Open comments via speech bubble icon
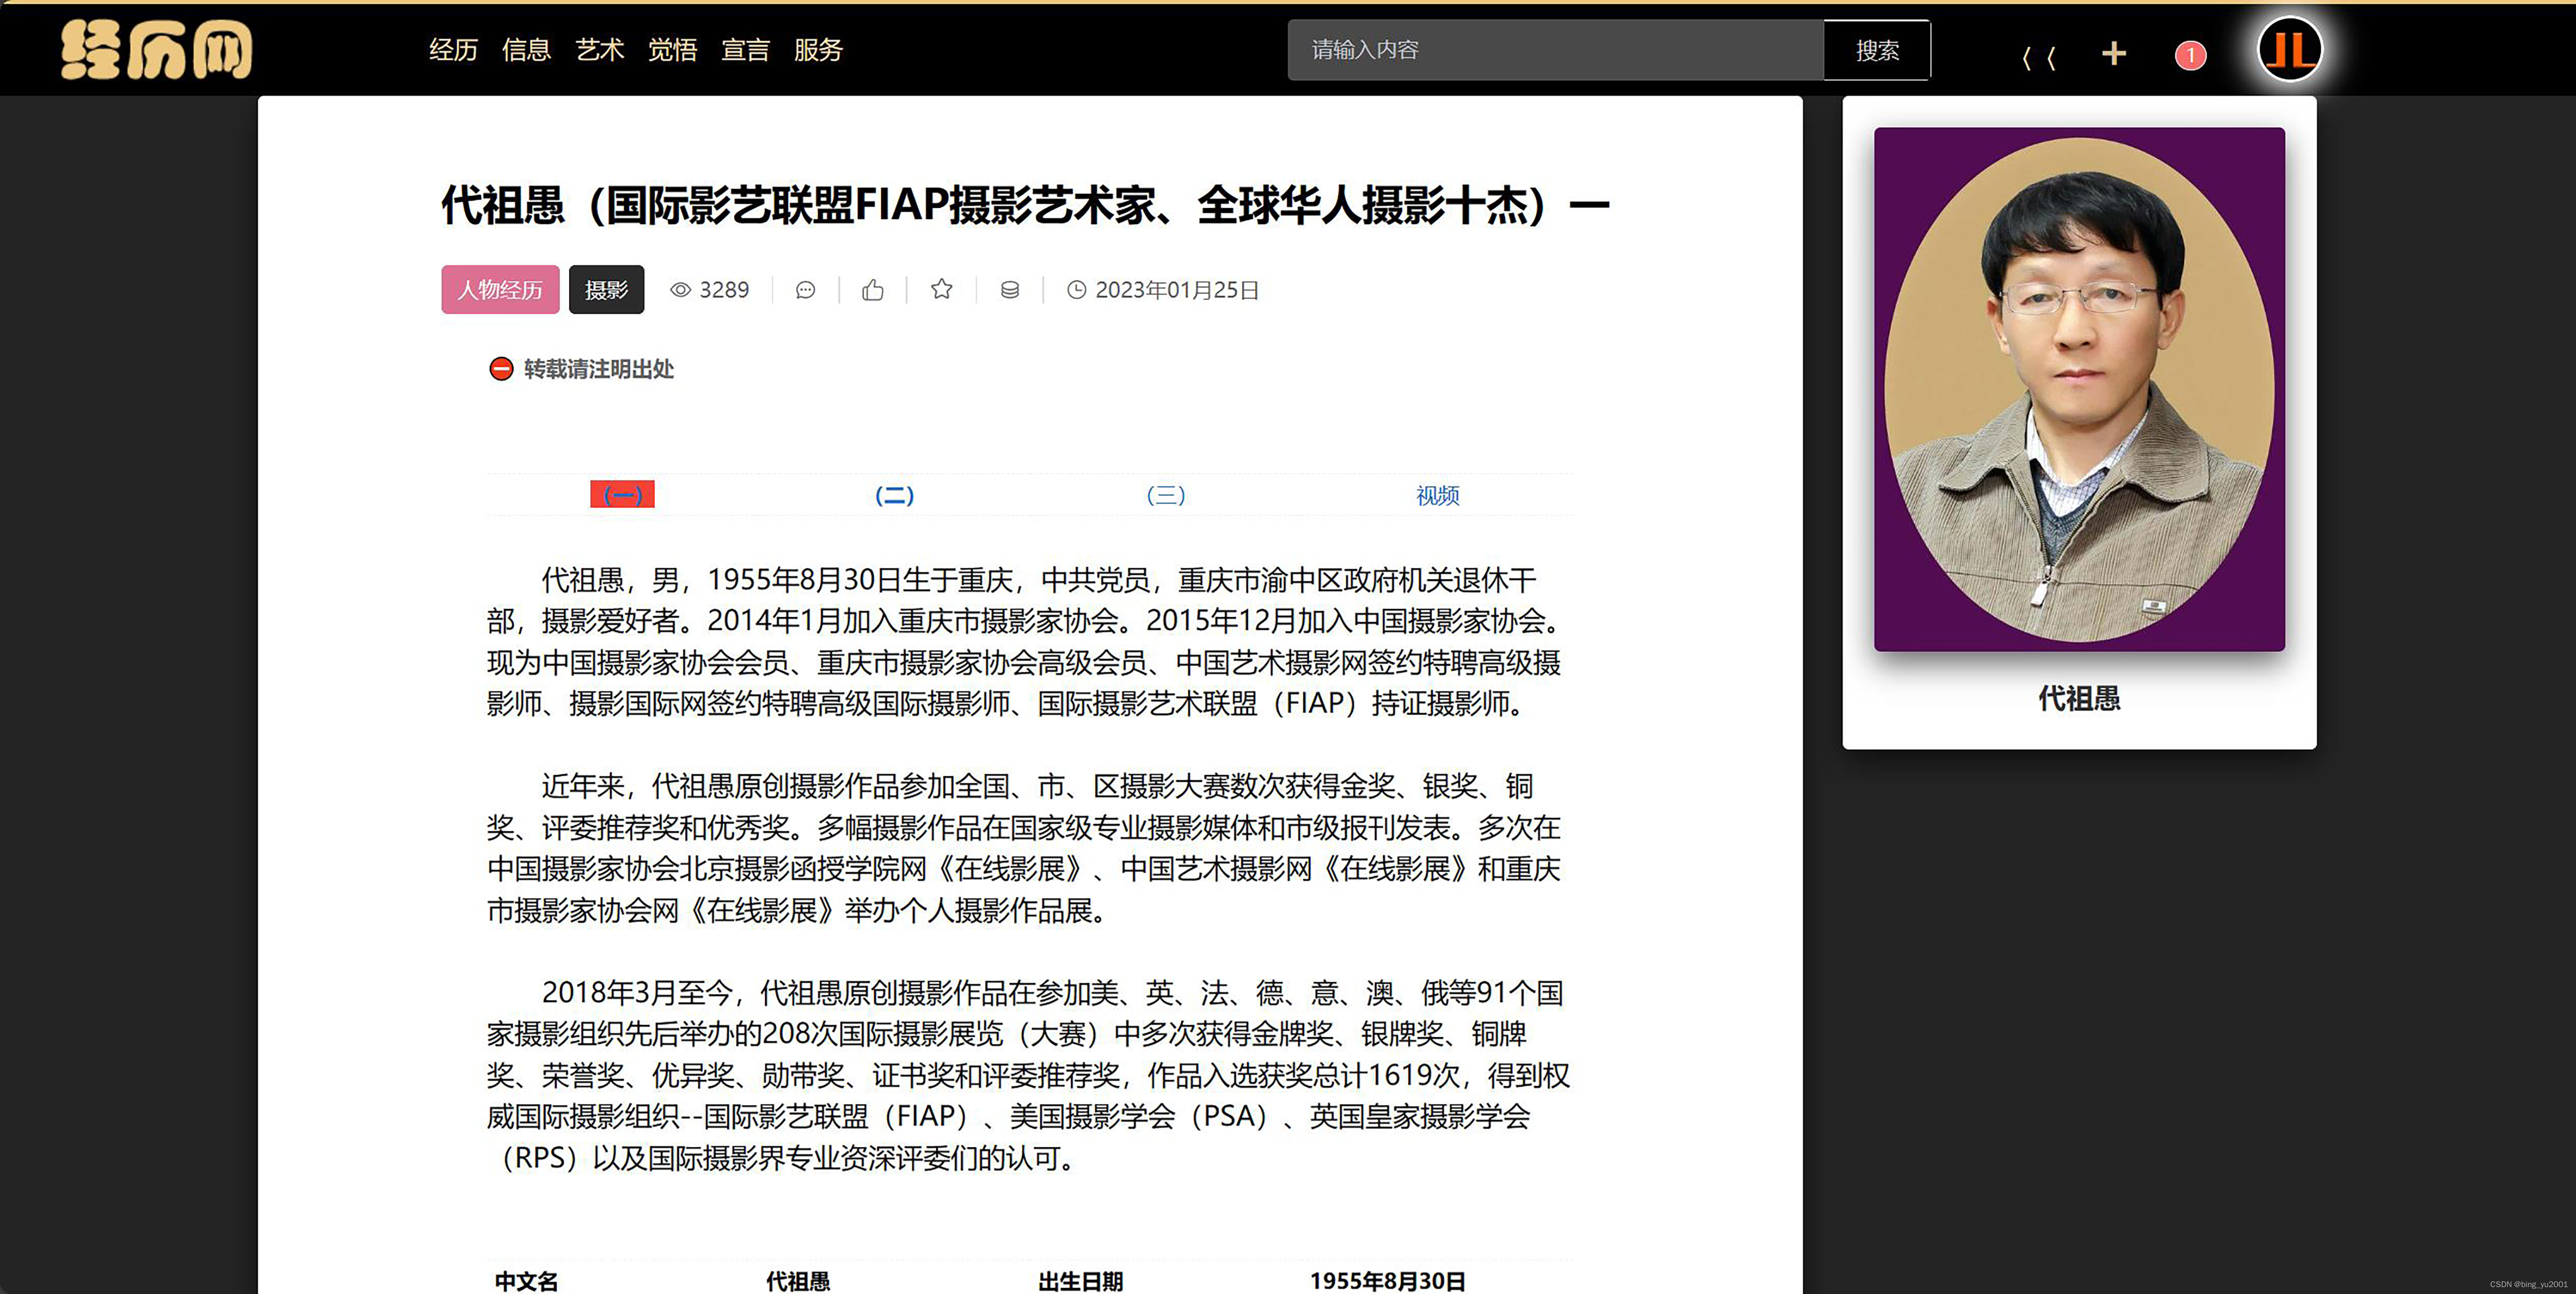The width and height of the screenshot is (2576, 1294). pos(805,290)
